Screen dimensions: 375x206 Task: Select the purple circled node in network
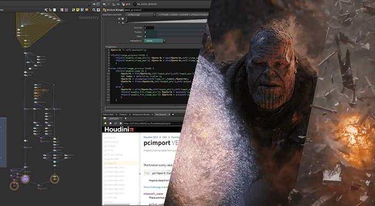click(25, 178)
